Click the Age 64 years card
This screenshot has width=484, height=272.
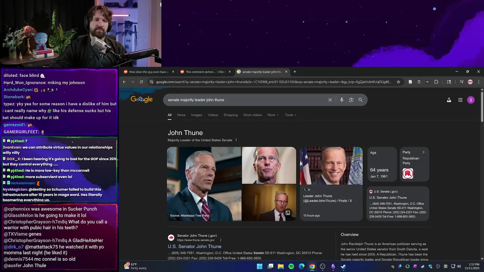[x=382, y=164]
